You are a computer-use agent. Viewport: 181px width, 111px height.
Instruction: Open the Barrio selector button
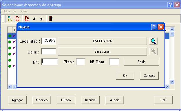tap(142, 62)
